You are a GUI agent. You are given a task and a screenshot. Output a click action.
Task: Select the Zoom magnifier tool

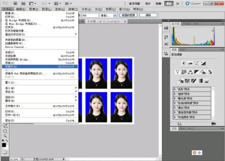tap(5, 136)
